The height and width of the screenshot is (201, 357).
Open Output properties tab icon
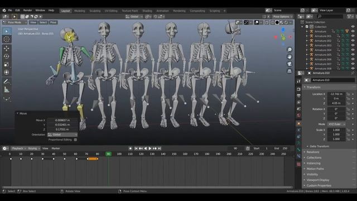point(299,95)
